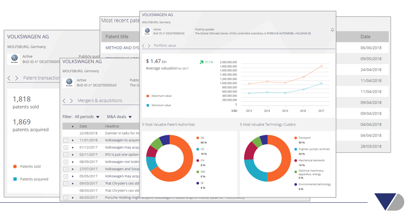
Task: Click IPO is just one option headline
Action: pyautogui.click(x=122, y=155)
